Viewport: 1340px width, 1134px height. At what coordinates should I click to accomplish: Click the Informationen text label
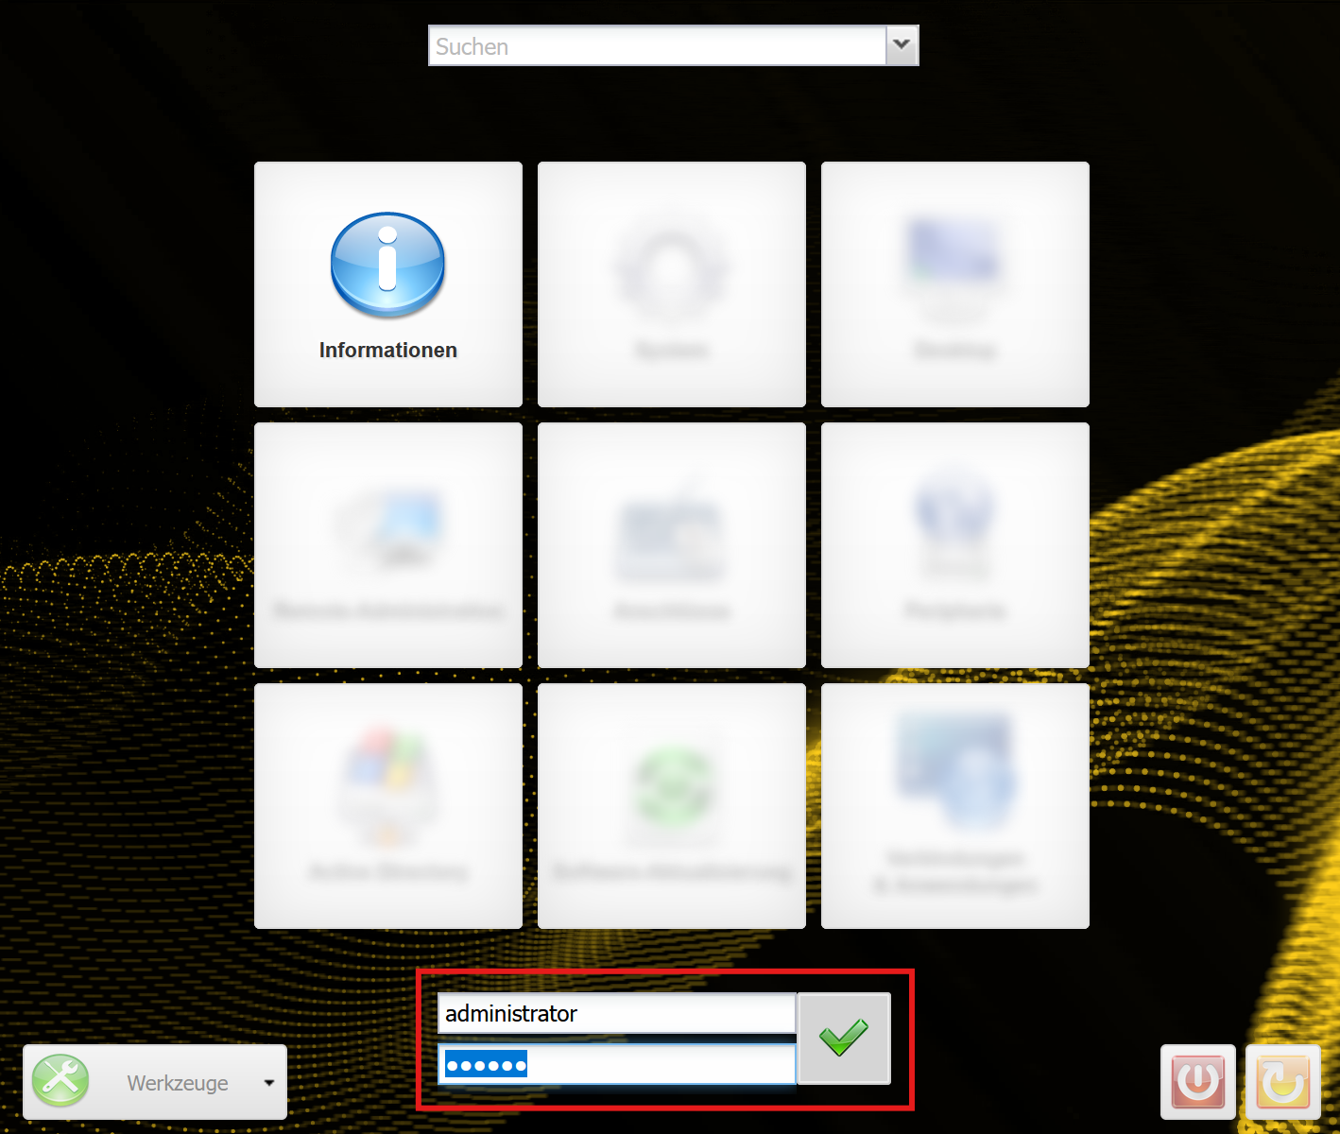(387, 351)
